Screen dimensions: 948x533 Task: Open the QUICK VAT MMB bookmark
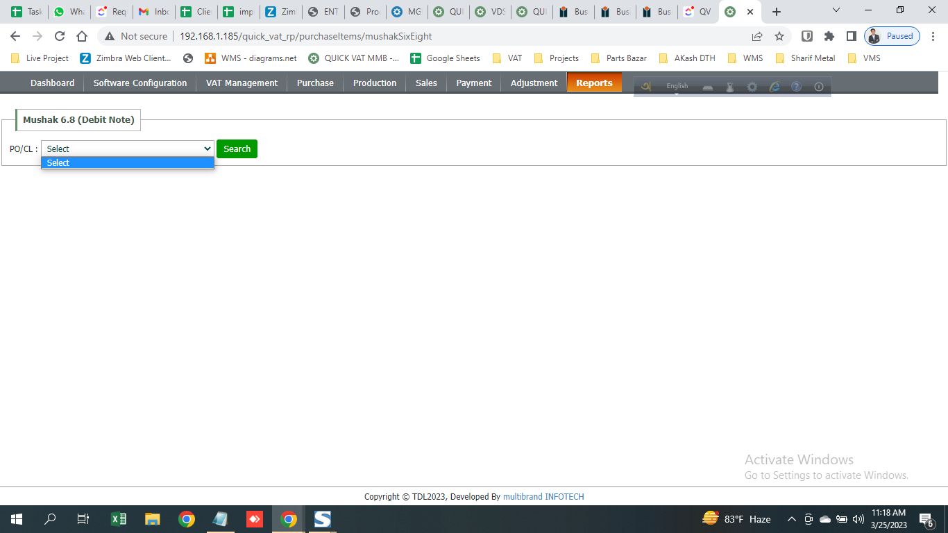tap(353, 58)
